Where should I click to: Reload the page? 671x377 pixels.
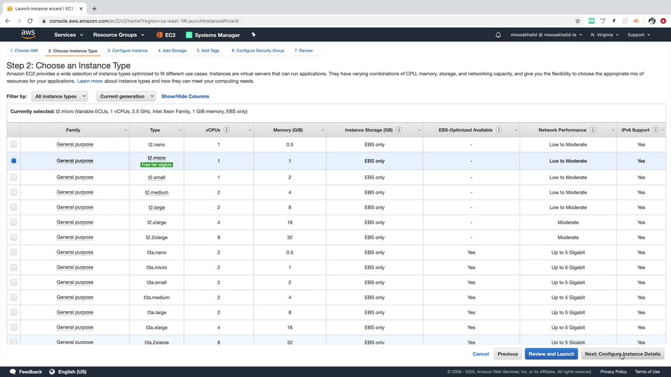click(30, 21)
